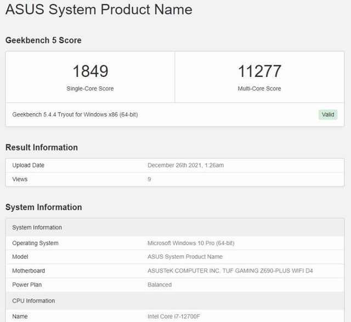
Task: Click the System Information table header row
Action: click(175, 227)
